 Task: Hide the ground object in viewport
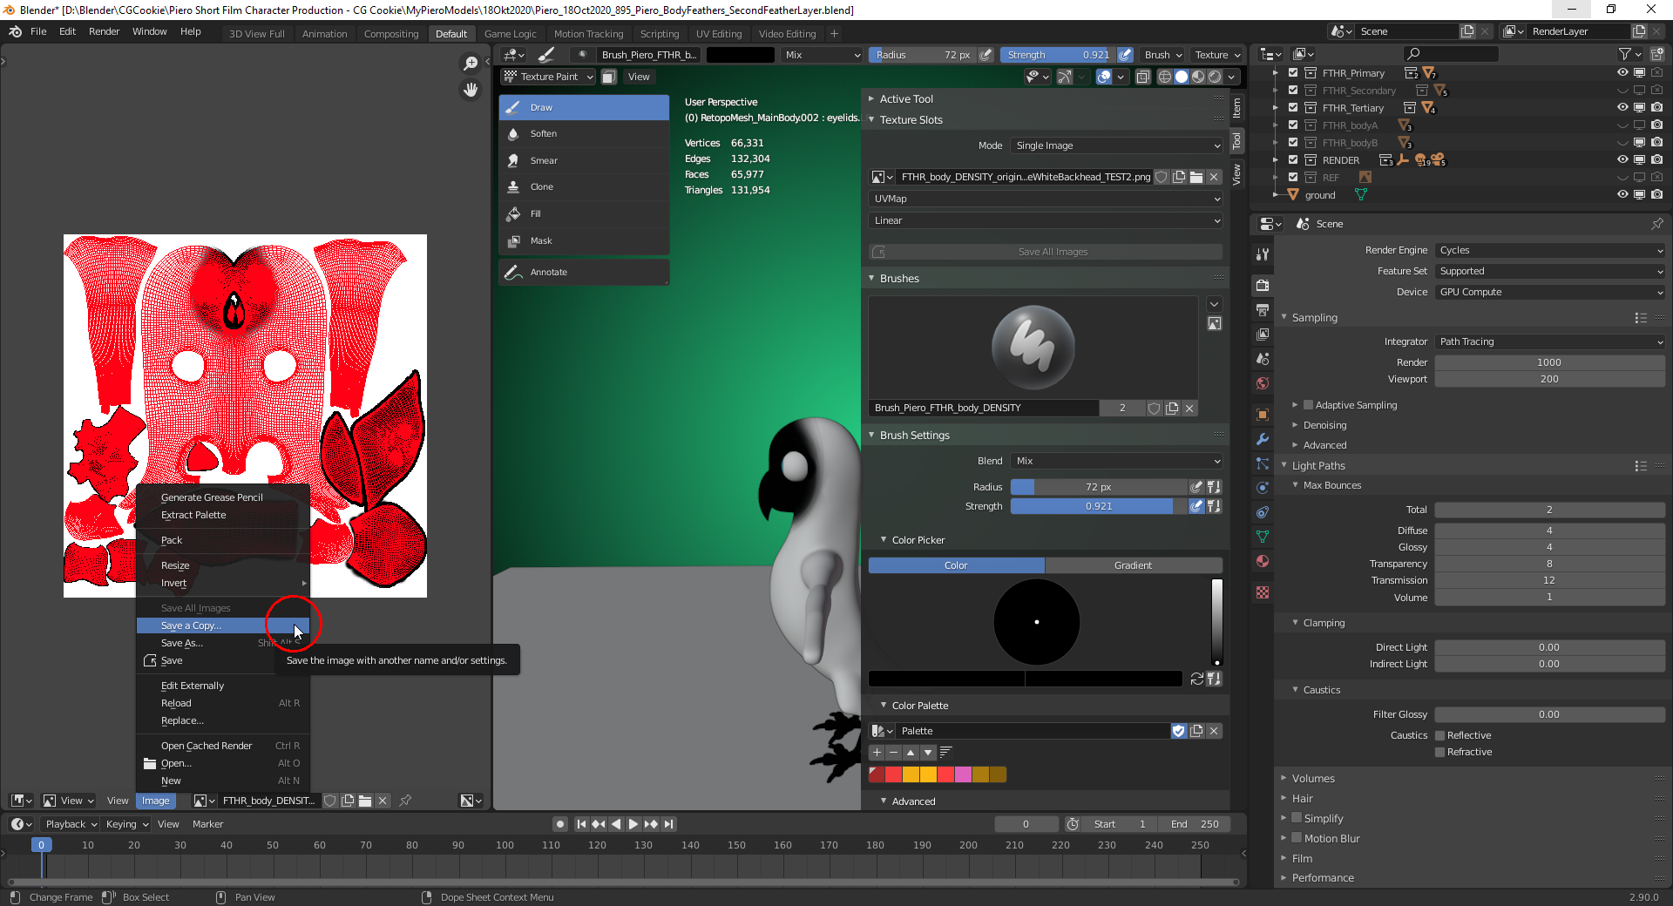click(1622, 194)
